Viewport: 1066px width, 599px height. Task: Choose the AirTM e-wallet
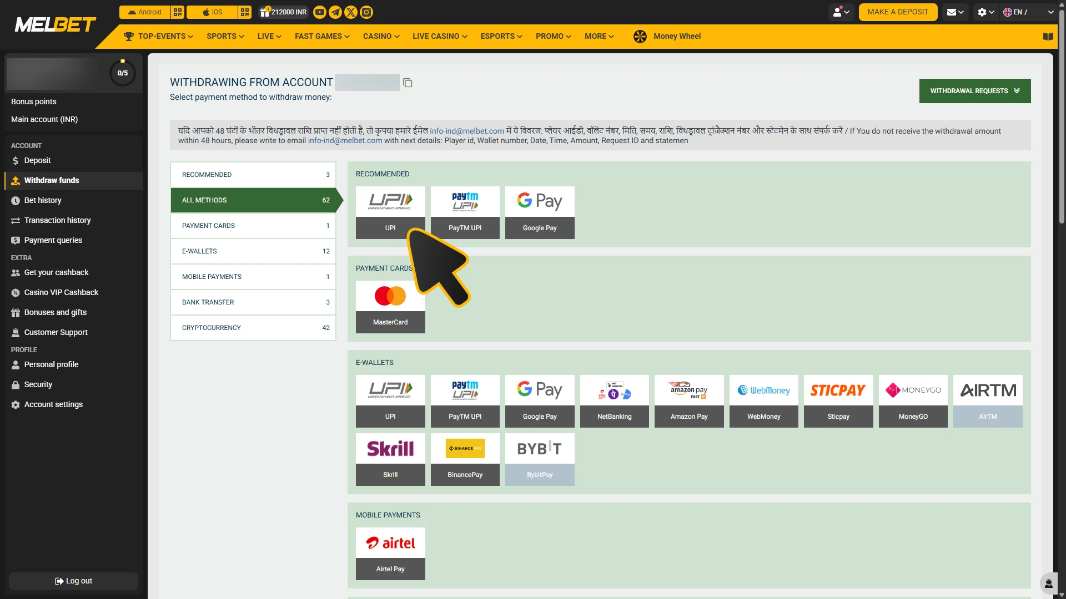click(988, 402)
